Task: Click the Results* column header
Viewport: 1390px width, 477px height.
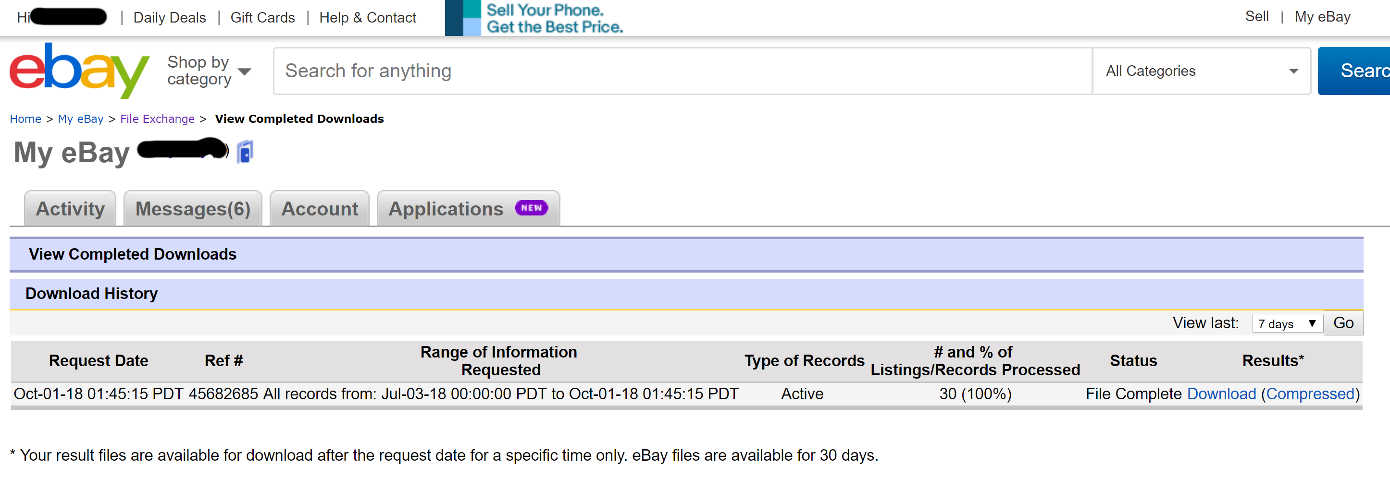Action: (x=1273, y=360)
